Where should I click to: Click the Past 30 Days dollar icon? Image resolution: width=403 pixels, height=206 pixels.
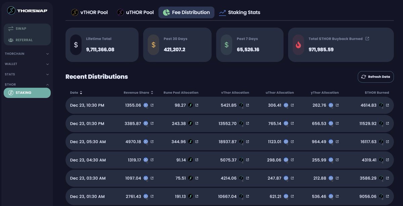click(153, 45)
